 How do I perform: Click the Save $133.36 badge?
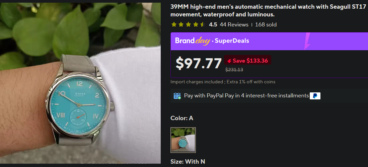[x=247, y=61]
